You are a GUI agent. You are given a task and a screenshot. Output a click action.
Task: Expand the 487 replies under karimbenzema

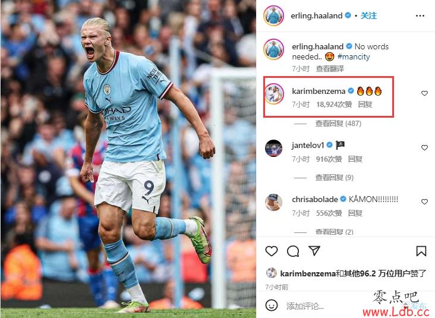pyautogui.click(x=338, y=123)
